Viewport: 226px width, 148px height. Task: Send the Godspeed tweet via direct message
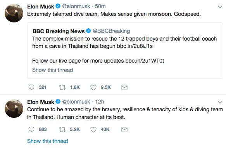click(x=124, y=87)
